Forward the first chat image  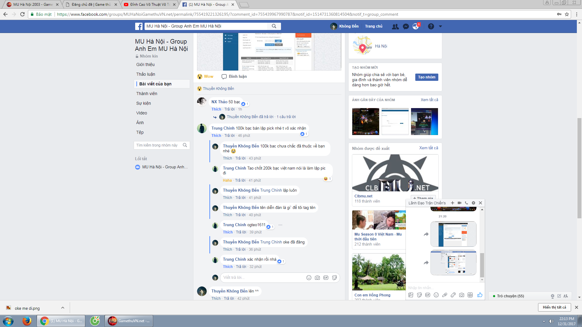pos(426,234)
